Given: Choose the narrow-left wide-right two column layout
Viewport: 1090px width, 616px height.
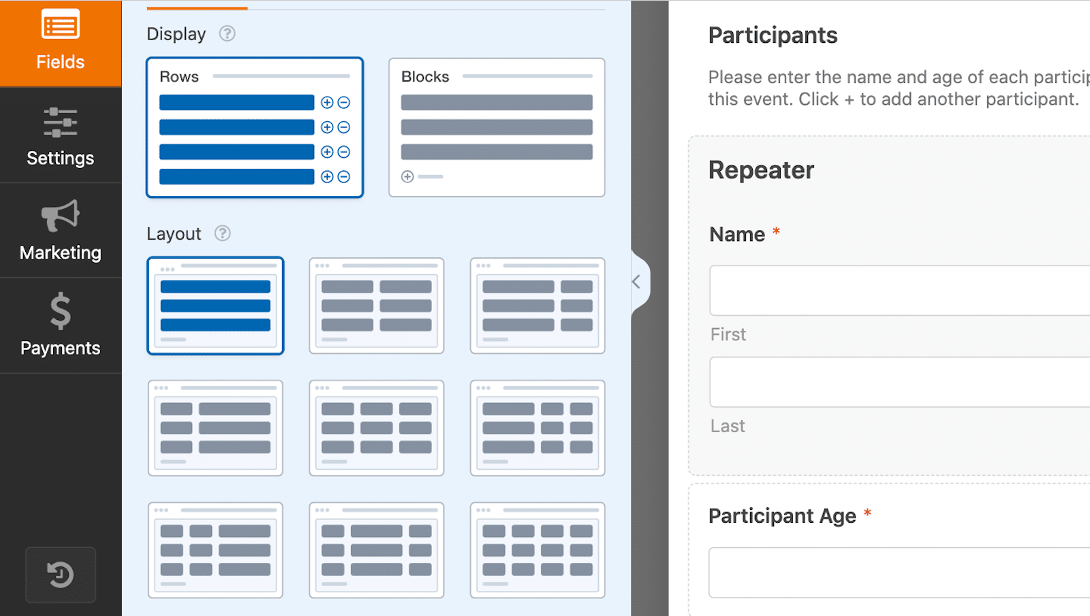Looking at the screenshot, I should [x=215, y=428].
